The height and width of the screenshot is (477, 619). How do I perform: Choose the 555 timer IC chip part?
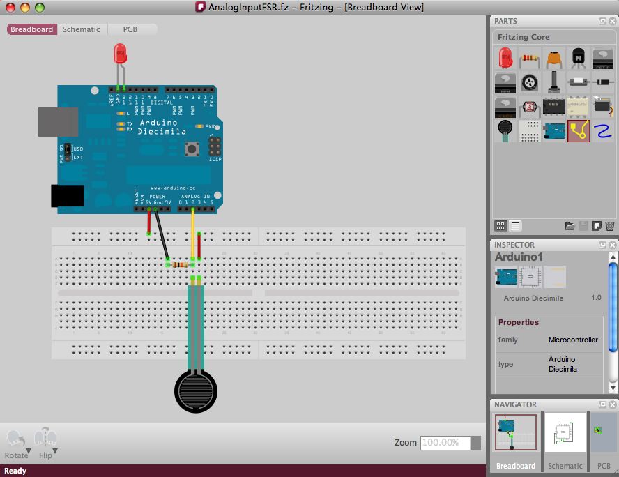(x=554, y=107)
